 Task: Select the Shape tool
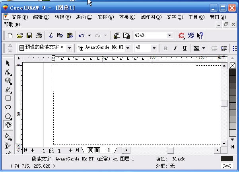8,72
